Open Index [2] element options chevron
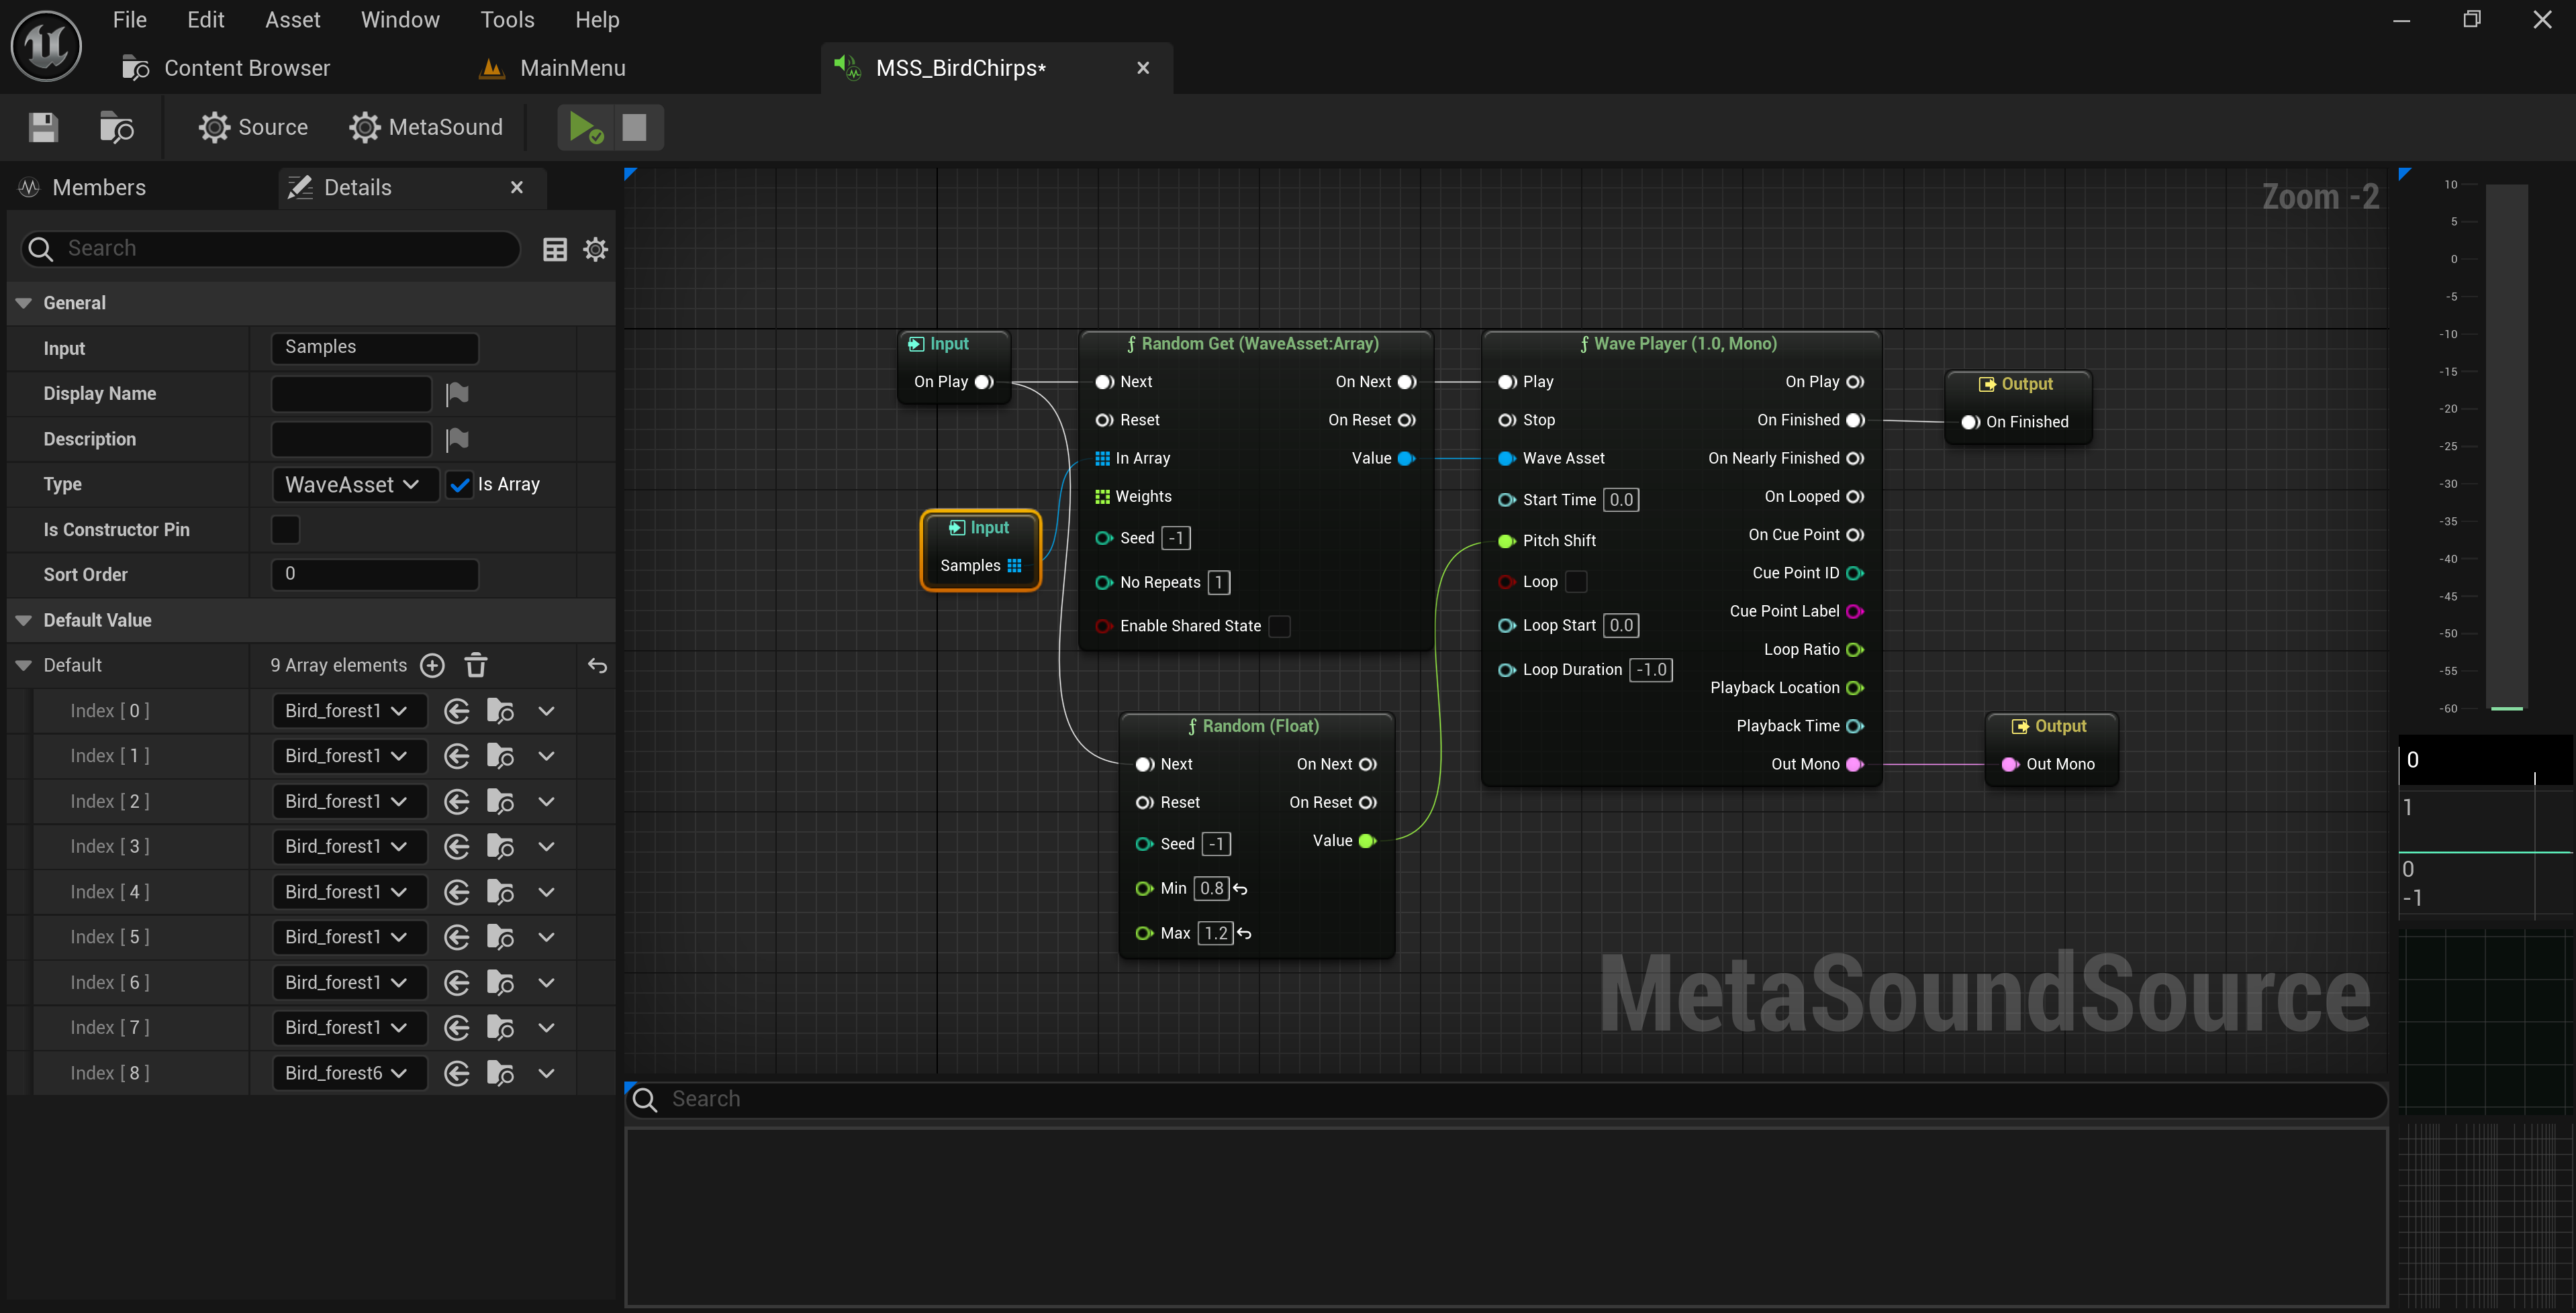 546,801
